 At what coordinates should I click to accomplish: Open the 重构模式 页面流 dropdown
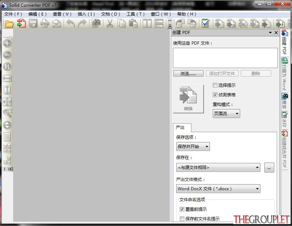click(226, 113)
